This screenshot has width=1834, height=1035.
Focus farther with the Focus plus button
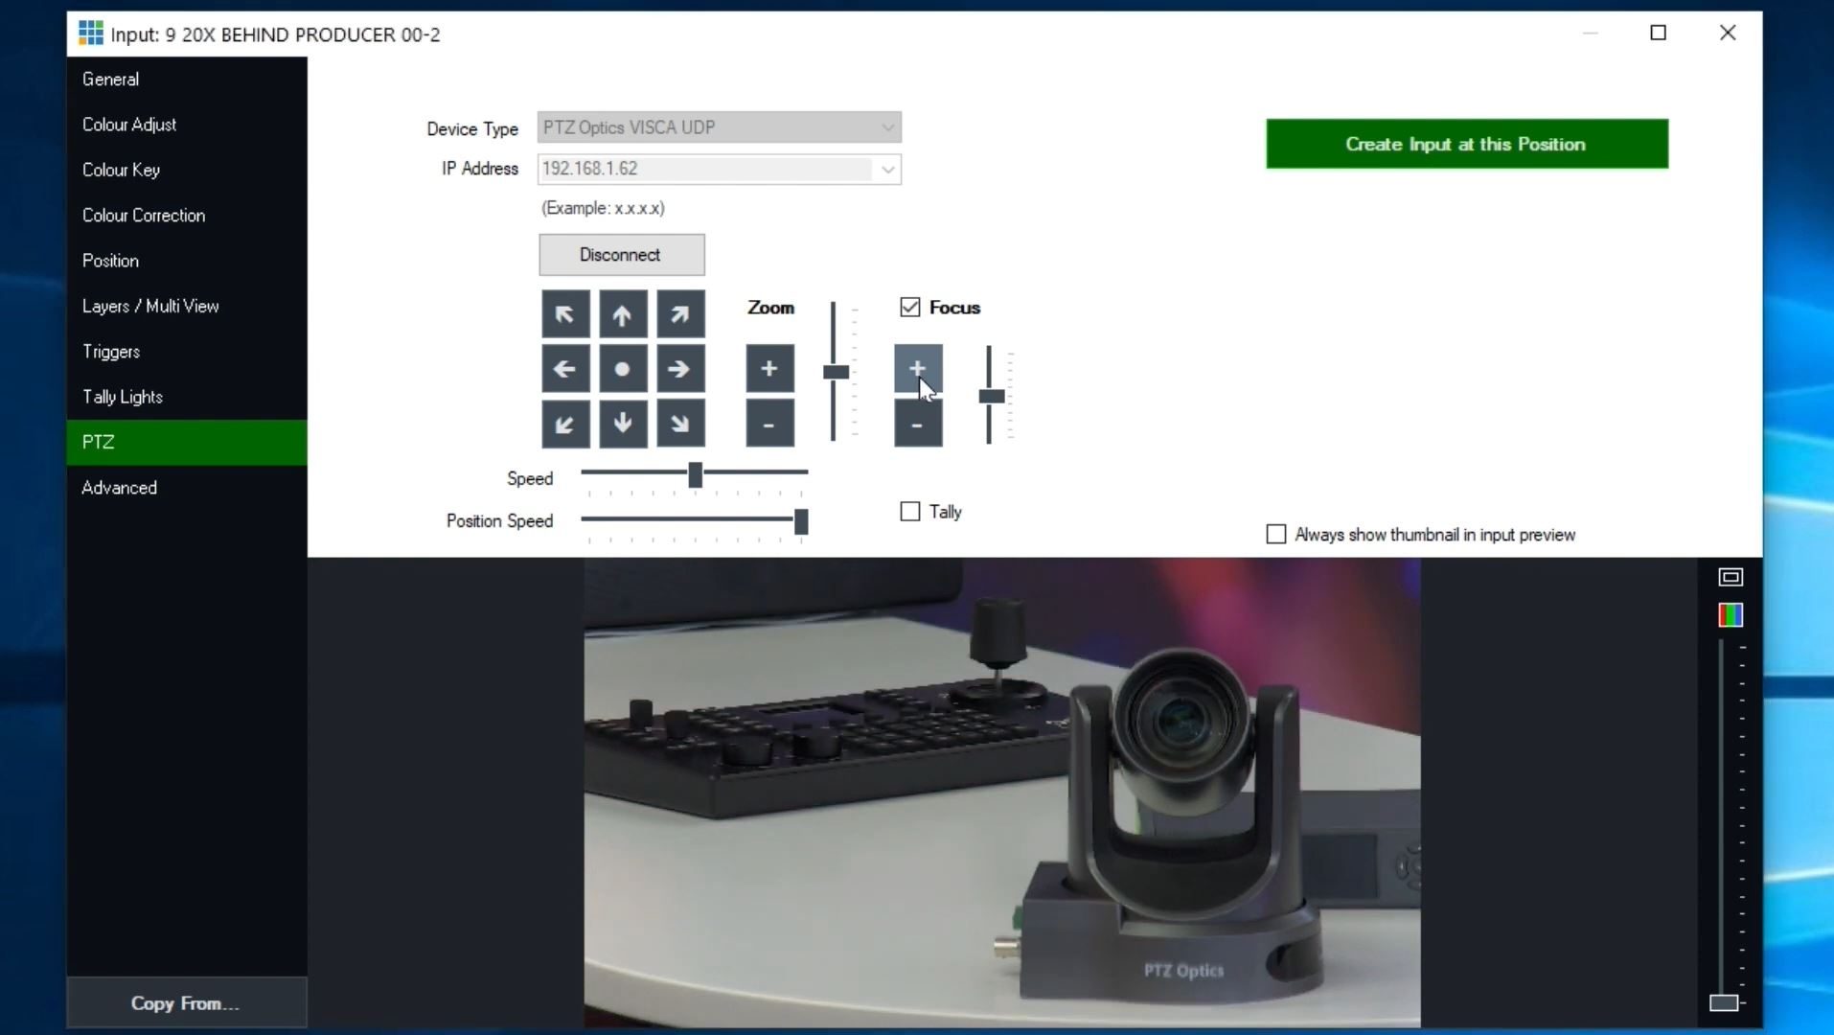(x=918, y=369)
